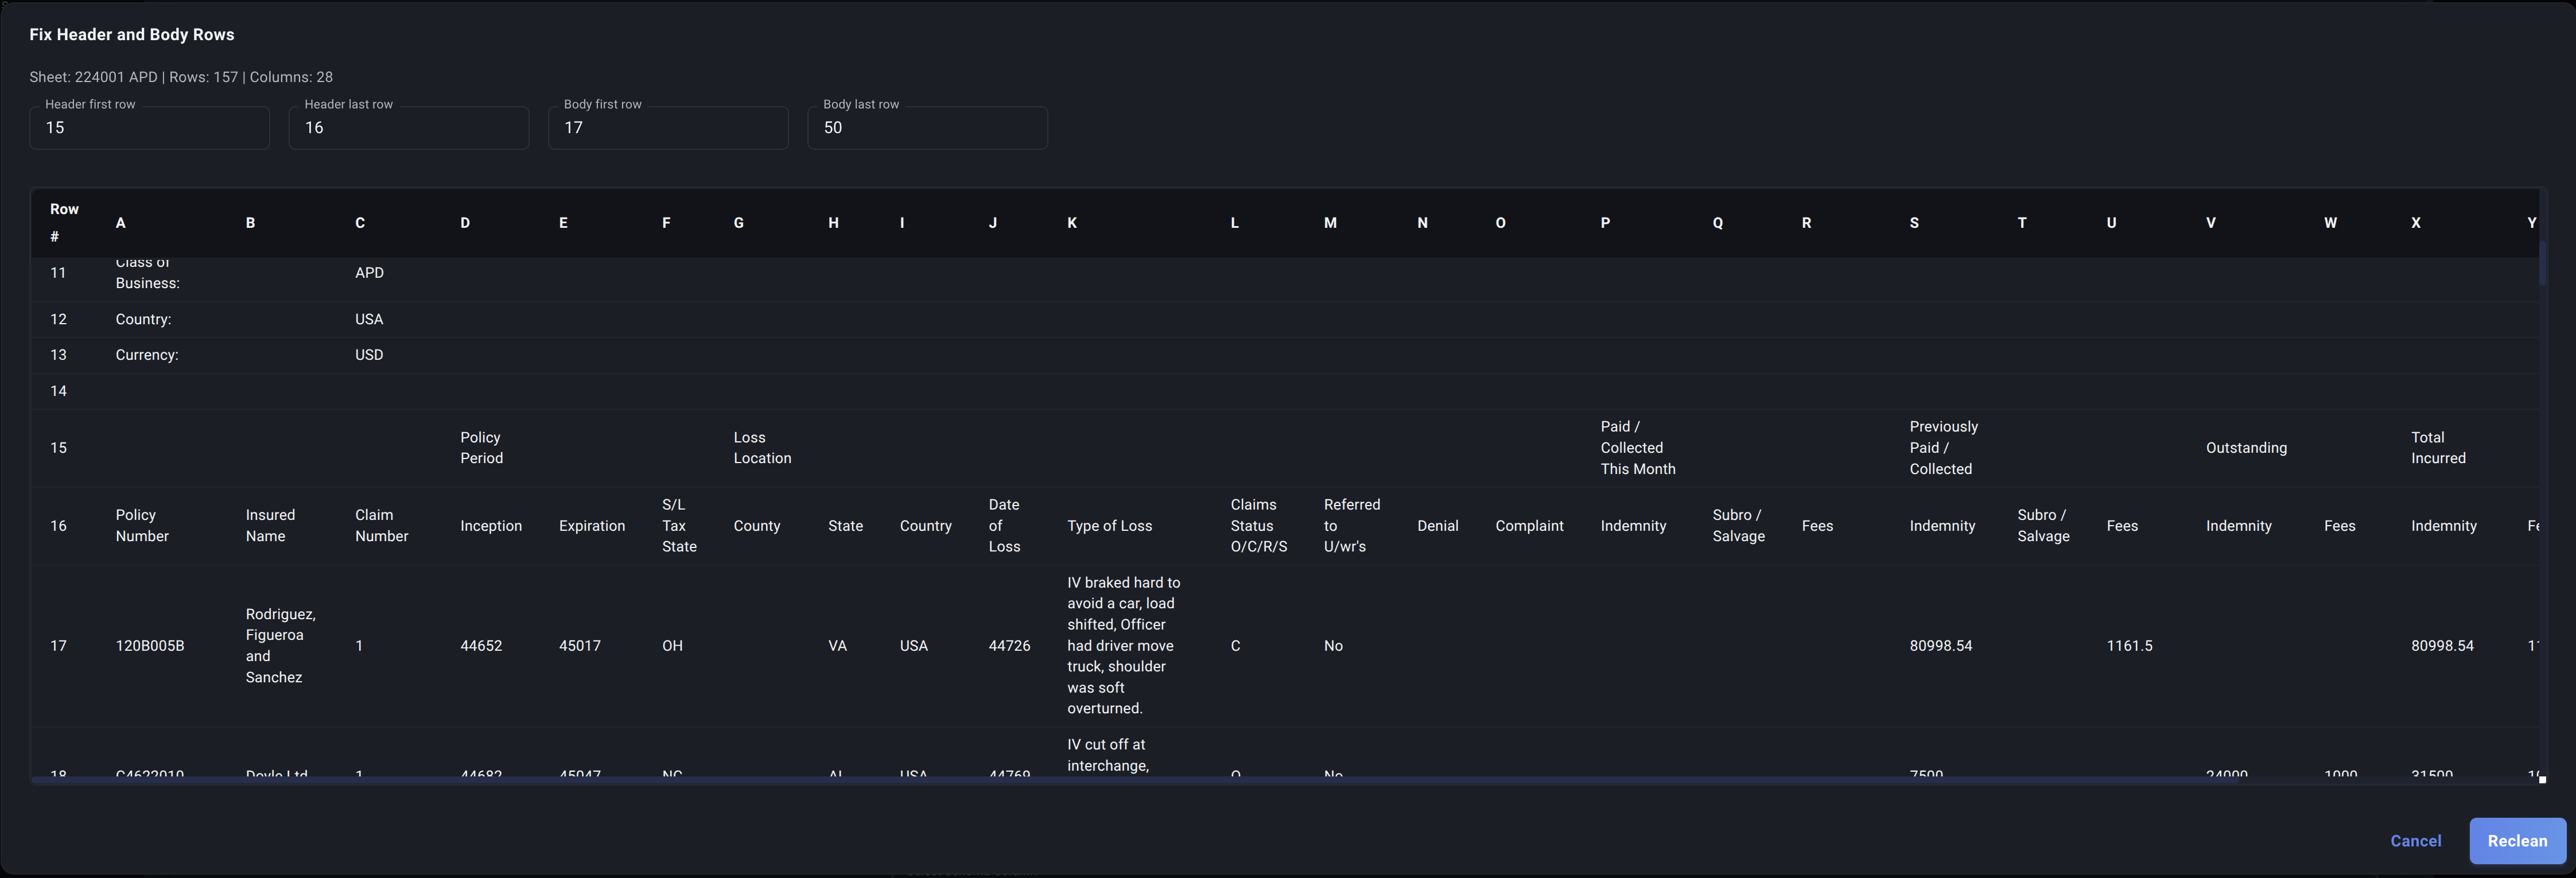Image resolution: width=2576 pixels, height=878 pixels.
Task: Click the Rodriguez, Figueroa and Sanchez cell
Action: [x=279, y=645]
